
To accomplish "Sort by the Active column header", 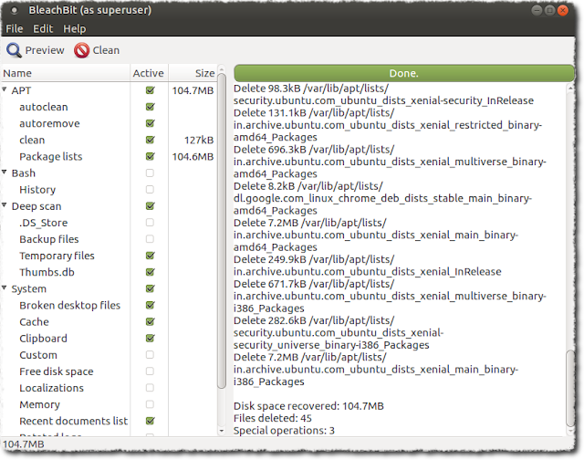I will 149,73.
